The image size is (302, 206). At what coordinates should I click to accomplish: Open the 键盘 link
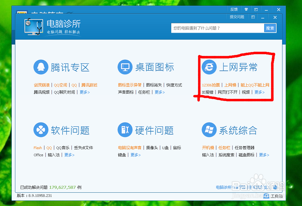point(122,155)
